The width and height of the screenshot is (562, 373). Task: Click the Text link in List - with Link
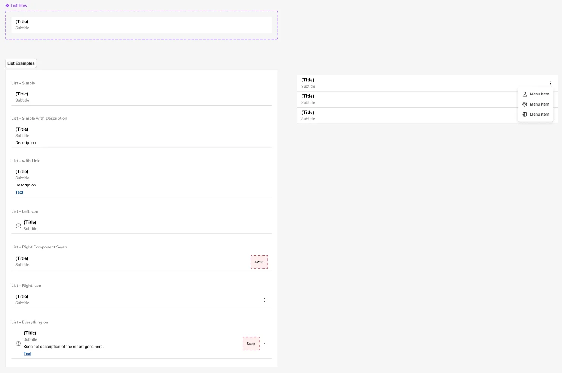pos(19,192)
